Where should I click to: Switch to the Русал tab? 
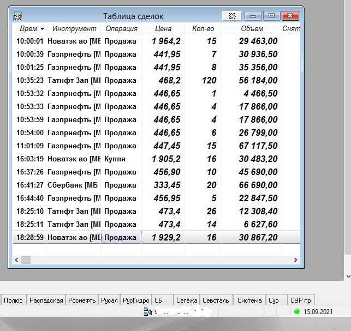click(x=109, y=300)
